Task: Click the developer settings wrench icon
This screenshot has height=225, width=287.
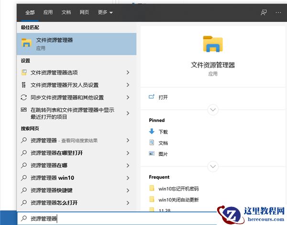Action: coord(23,85)
